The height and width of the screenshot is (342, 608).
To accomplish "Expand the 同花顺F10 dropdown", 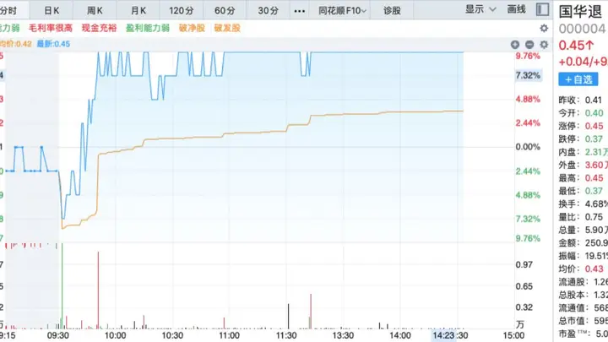I will (342, 11).
